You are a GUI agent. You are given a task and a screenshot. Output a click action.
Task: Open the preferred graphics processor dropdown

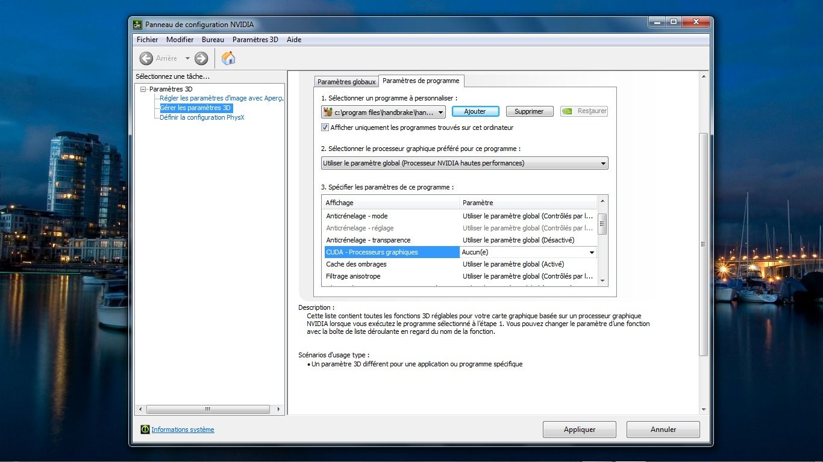click(x=465, y=163)
